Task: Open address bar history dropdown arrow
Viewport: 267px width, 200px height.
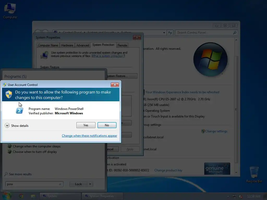Action: click(x=164, y=33)
